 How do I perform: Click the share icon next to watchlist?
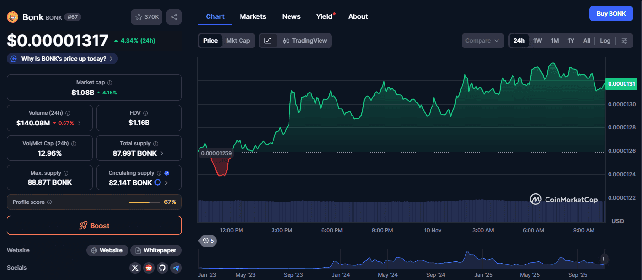coord(174,17)
